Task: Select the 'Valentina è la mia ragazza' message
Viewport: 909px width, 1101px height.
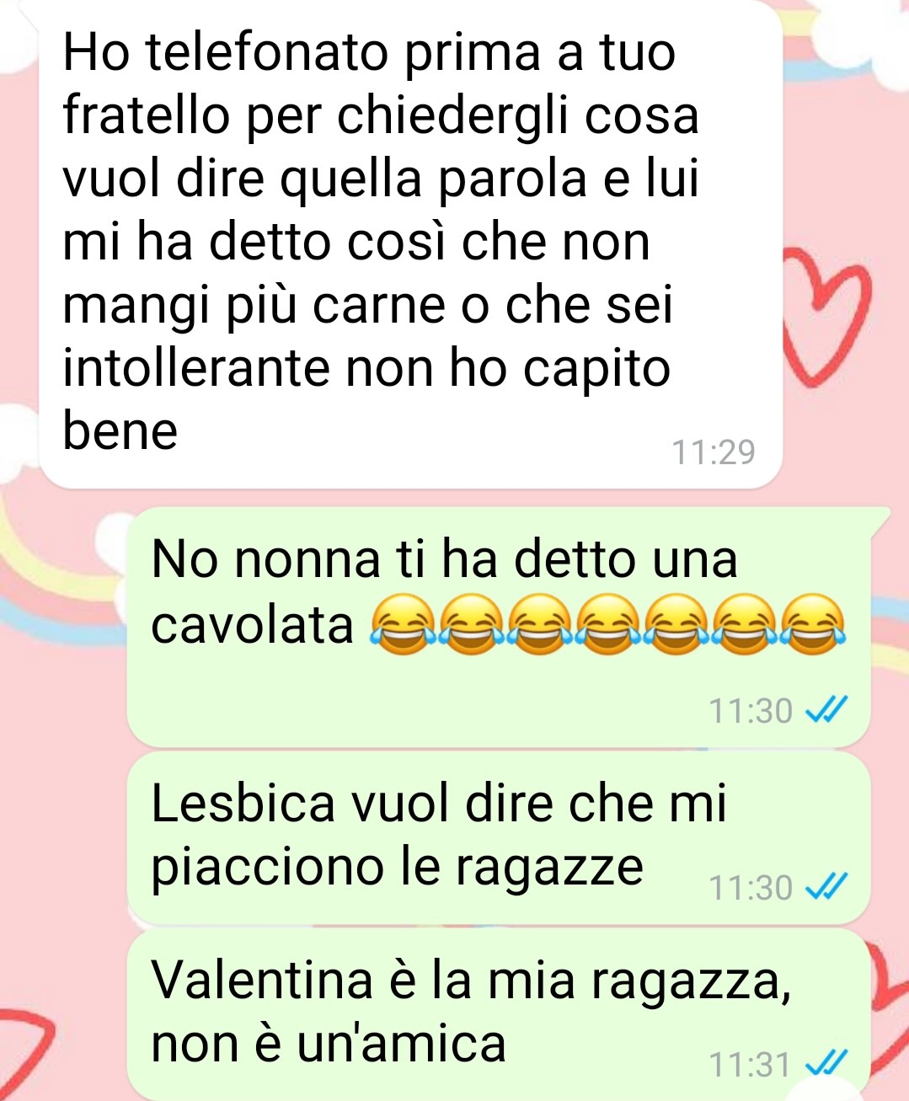Action: coord(498,1014)
